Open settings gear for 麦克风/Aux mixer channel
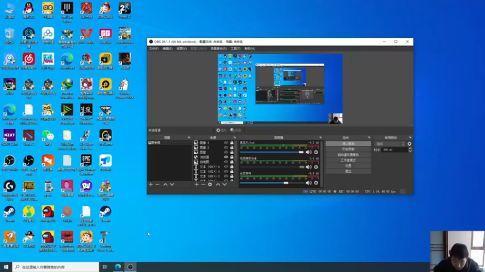 click(x=316, y=152)
